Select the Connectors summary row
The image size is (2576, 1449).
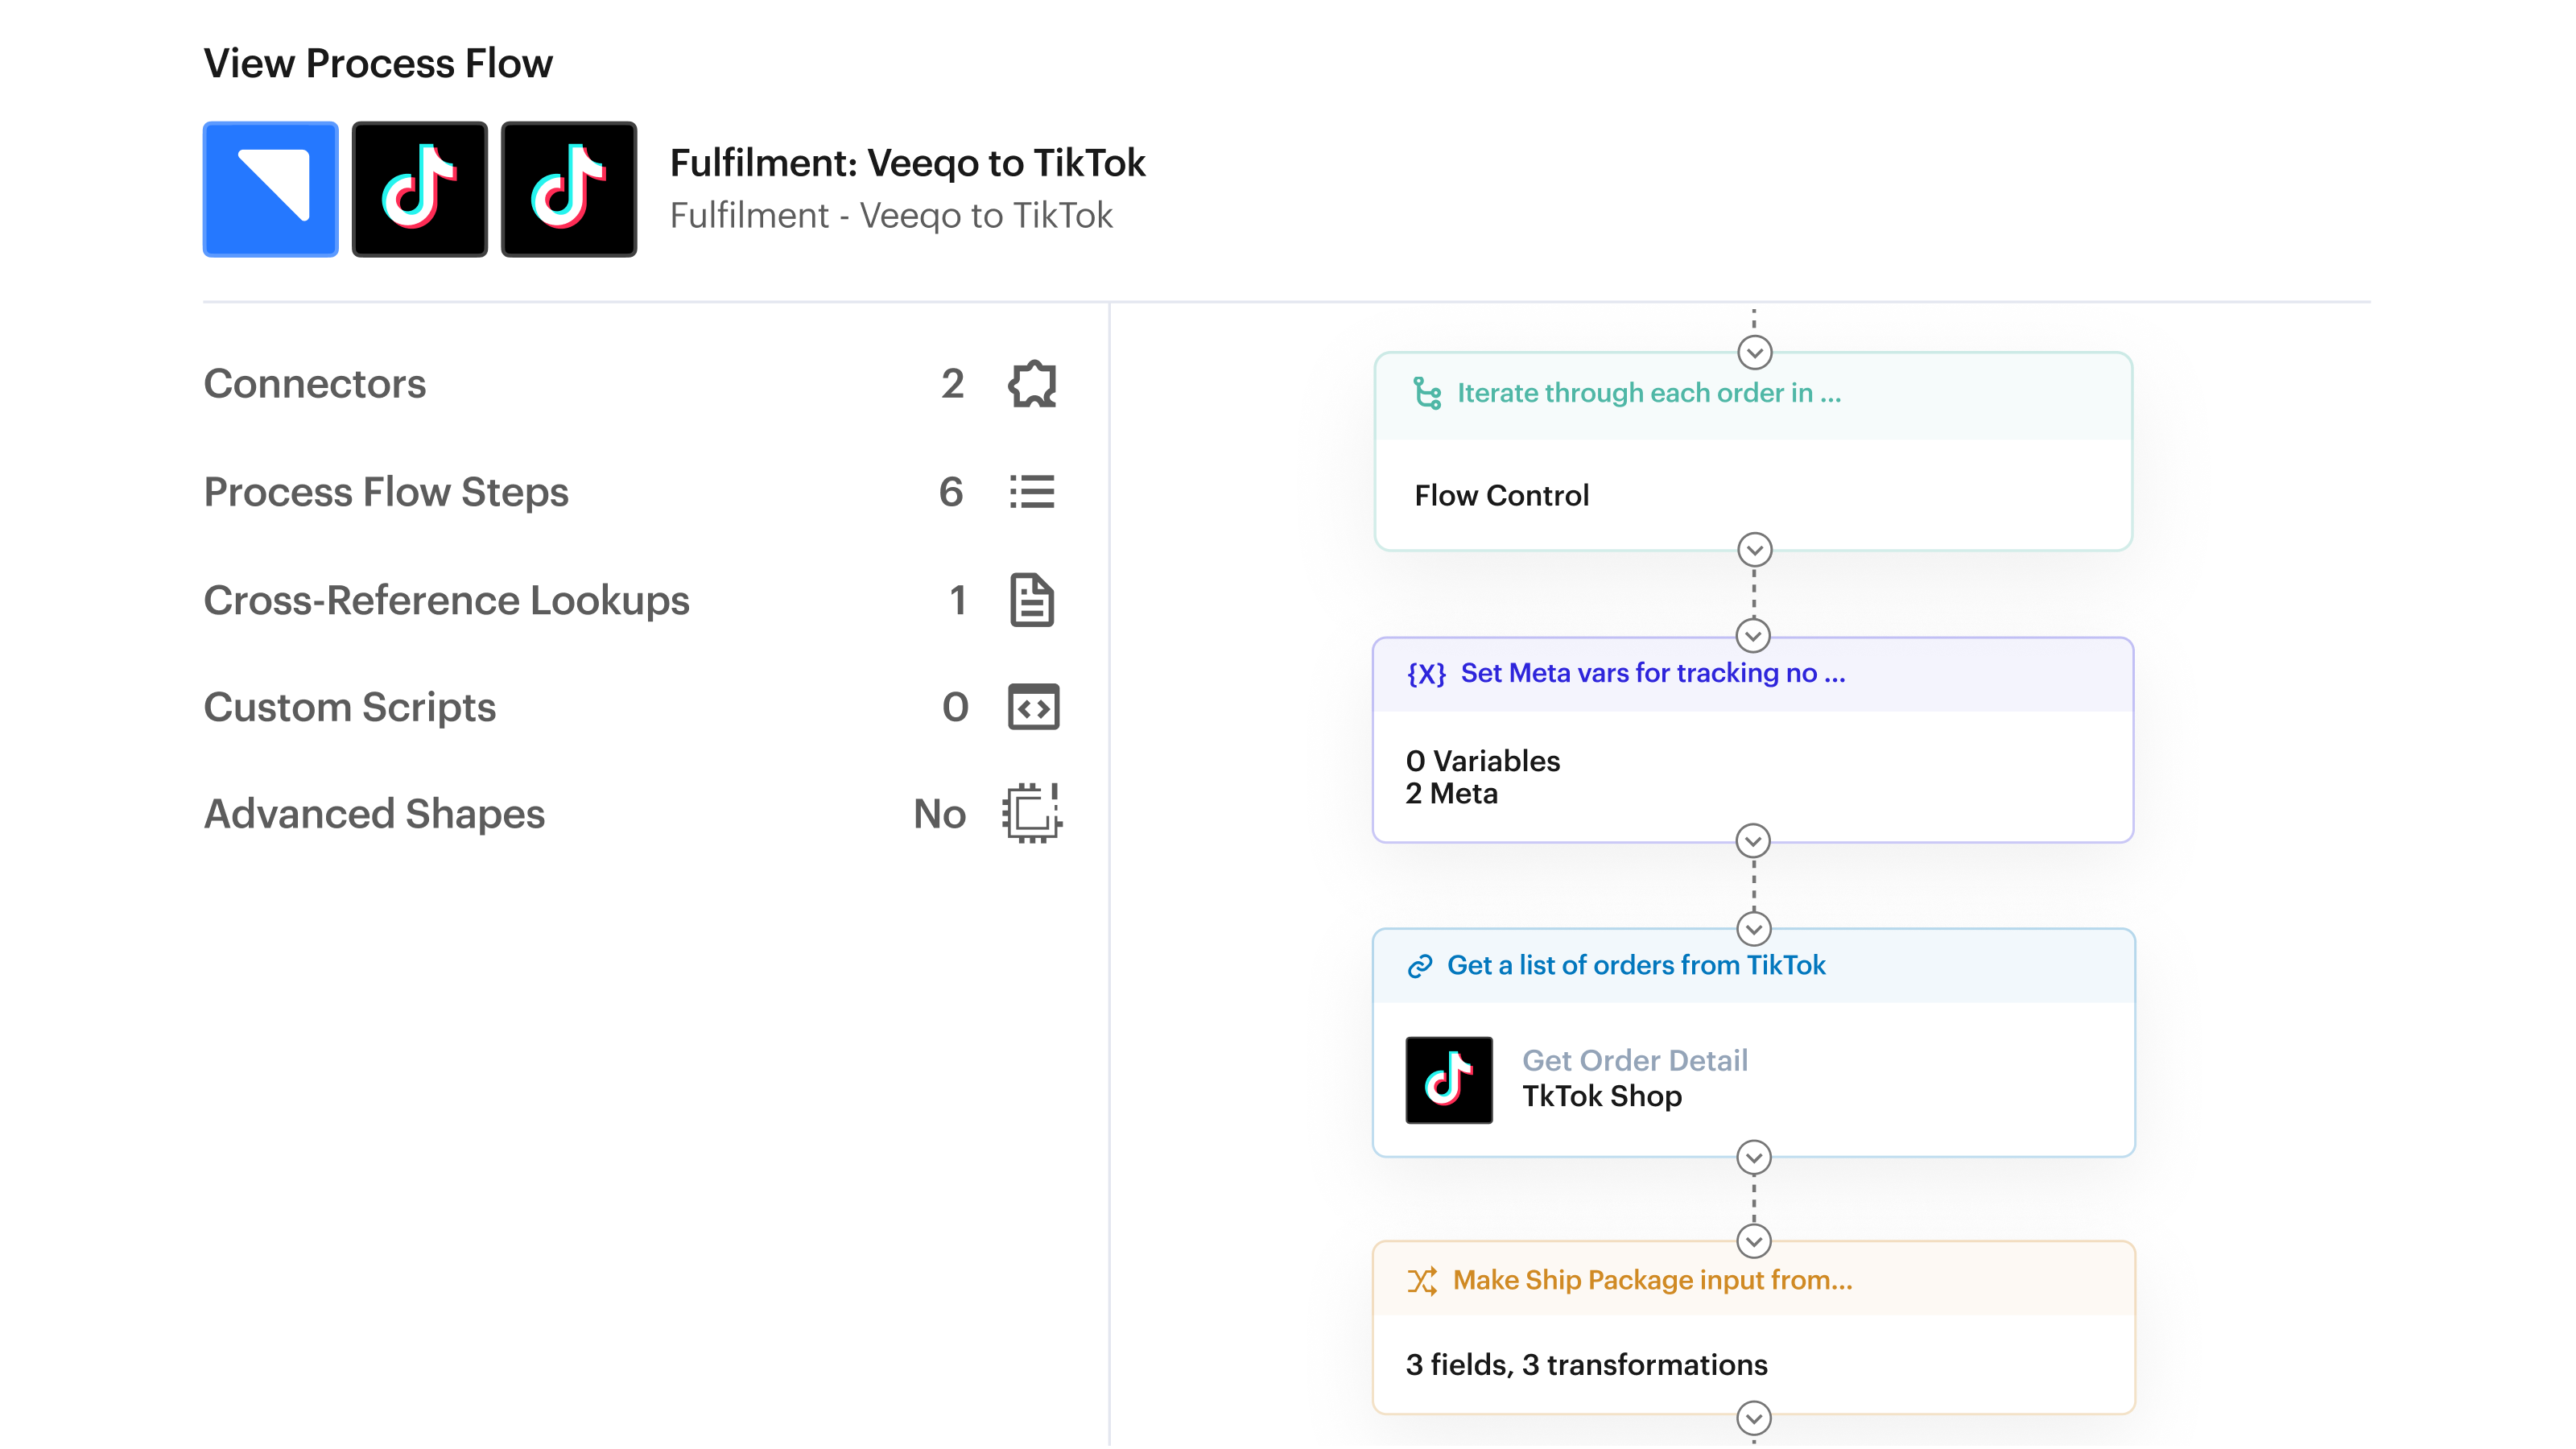coord(314,384)
